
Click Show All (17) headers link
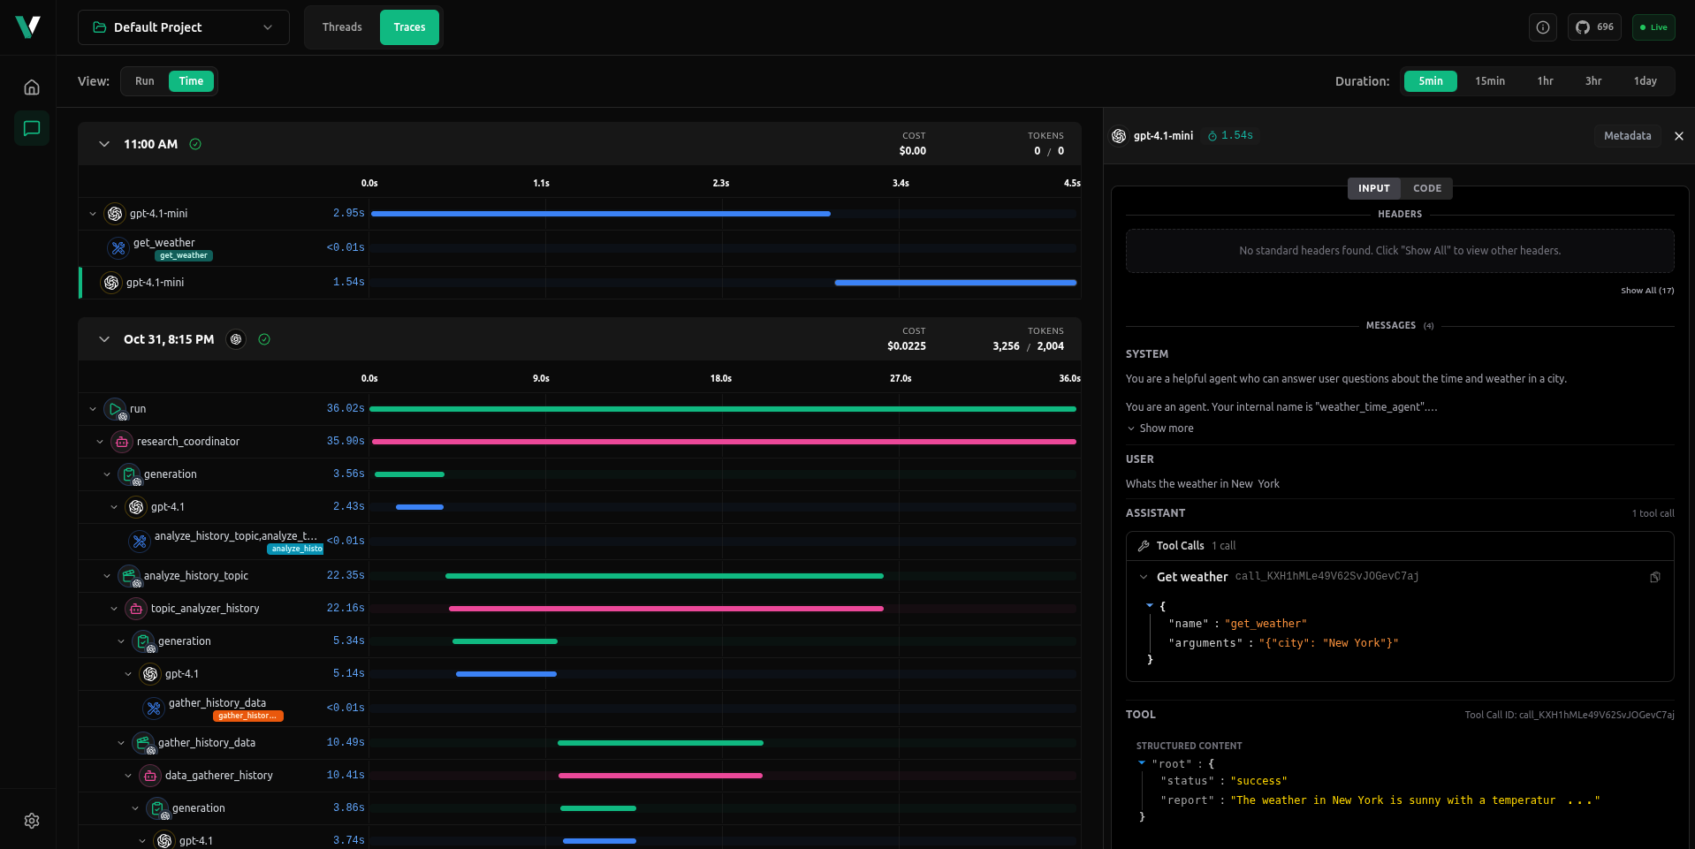(1646, 291)
